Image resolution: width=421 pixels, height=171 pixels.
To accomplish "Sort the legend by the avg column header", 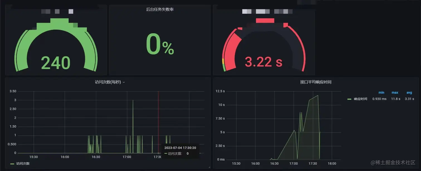I will [x=409, y=93].
